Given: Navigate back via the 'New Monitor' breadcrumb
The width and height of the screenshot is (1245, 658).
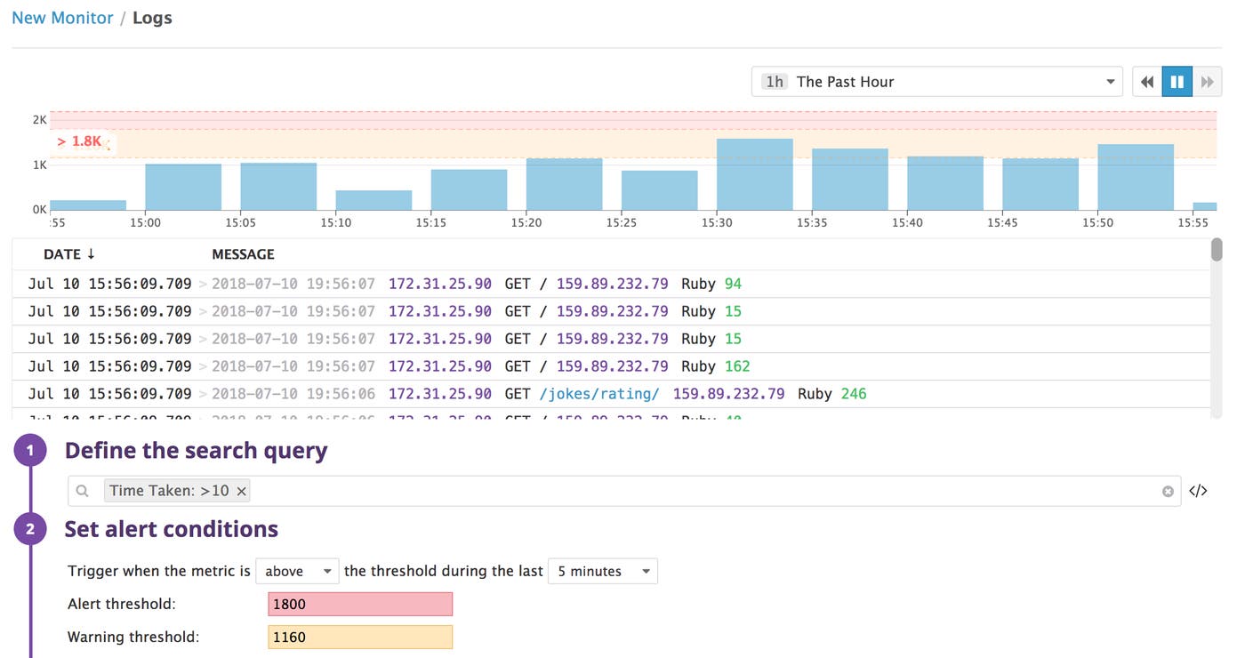Looking at the screenshot, I should pos(62,17).
